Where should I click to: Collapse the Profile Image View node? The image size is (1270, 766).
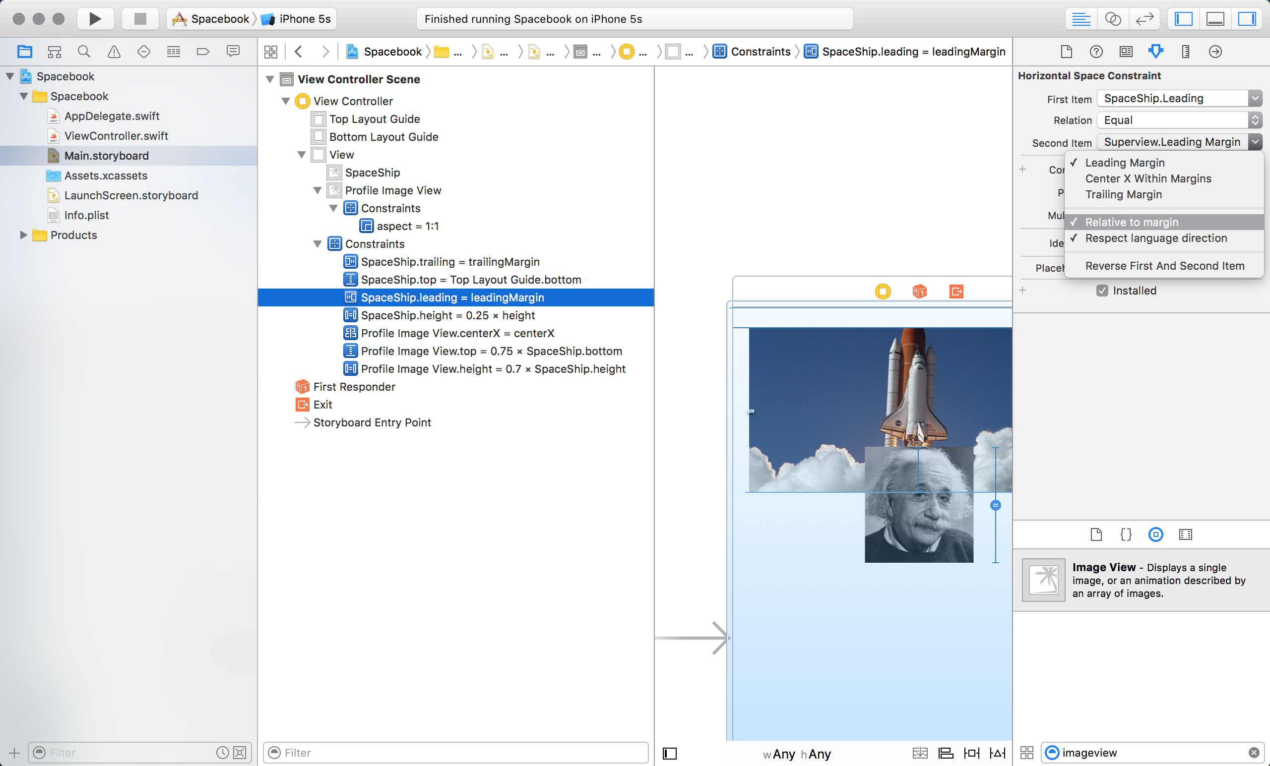317,190
